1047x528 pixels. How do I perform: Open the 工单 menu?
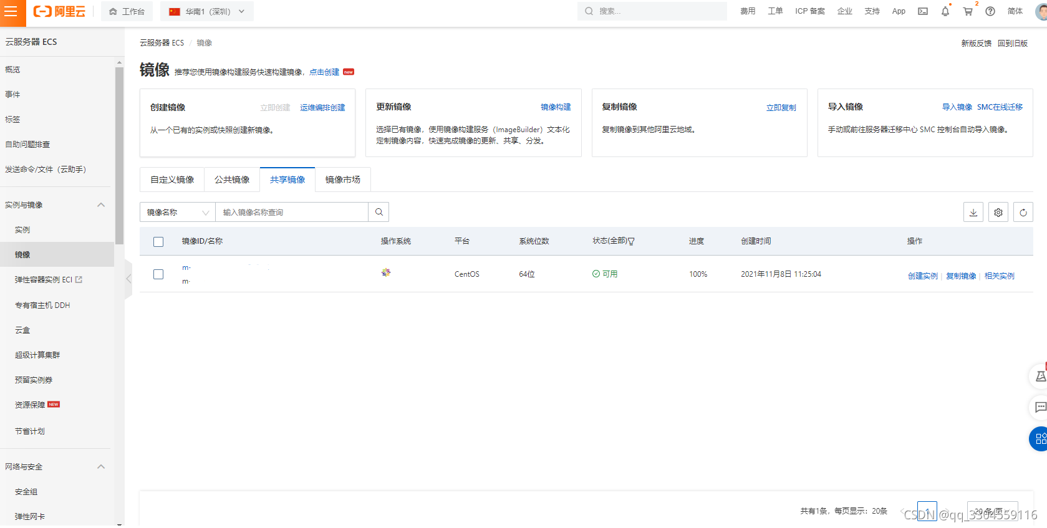[x=775, y=11]
